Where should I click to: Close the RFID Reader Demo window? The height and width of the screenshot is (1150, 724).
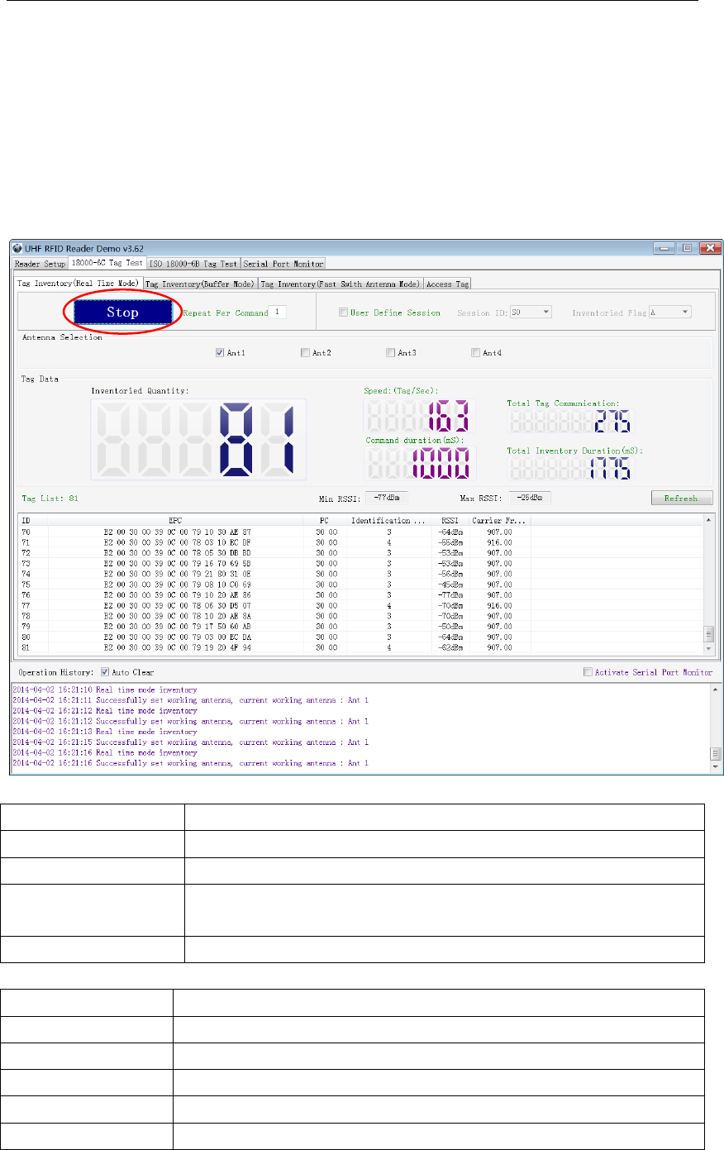tap(710, 248)
